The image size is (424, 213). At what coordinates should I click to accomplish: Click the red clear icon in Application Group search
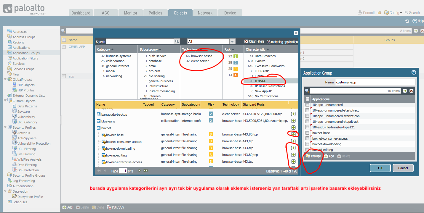coord(411,91)
